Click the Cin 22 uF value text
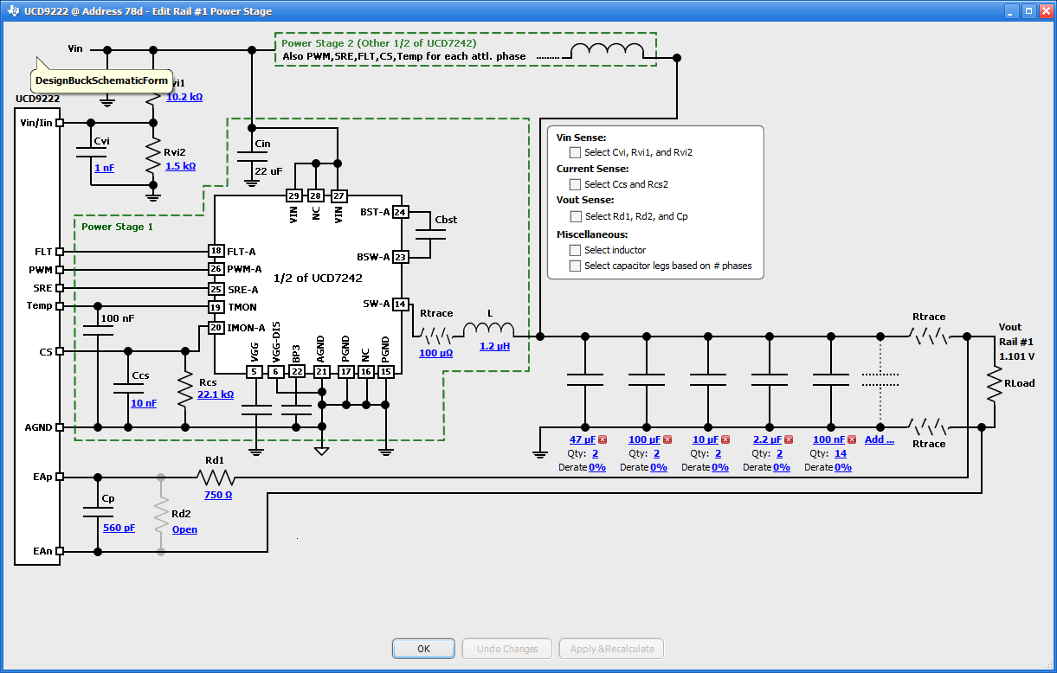 [268, 171]
